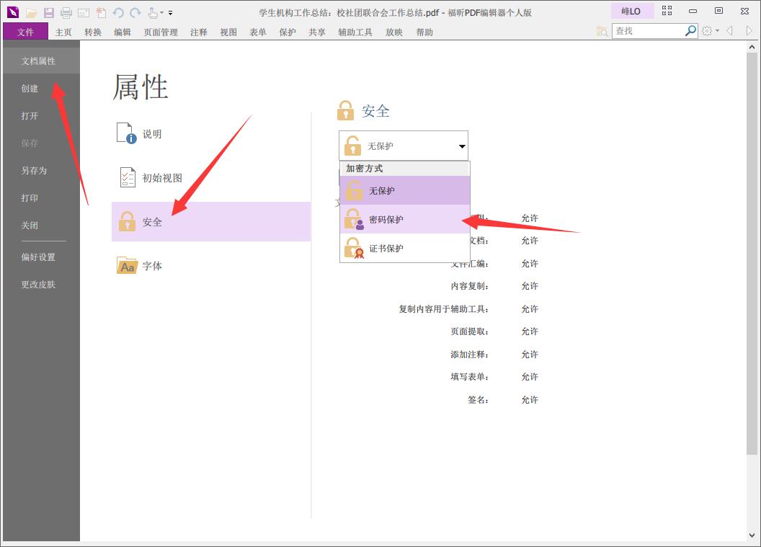Open the quick access toolbar customize arrow
Image resolution: width=761 pixels, height=547 pixels.
(170, 12)
